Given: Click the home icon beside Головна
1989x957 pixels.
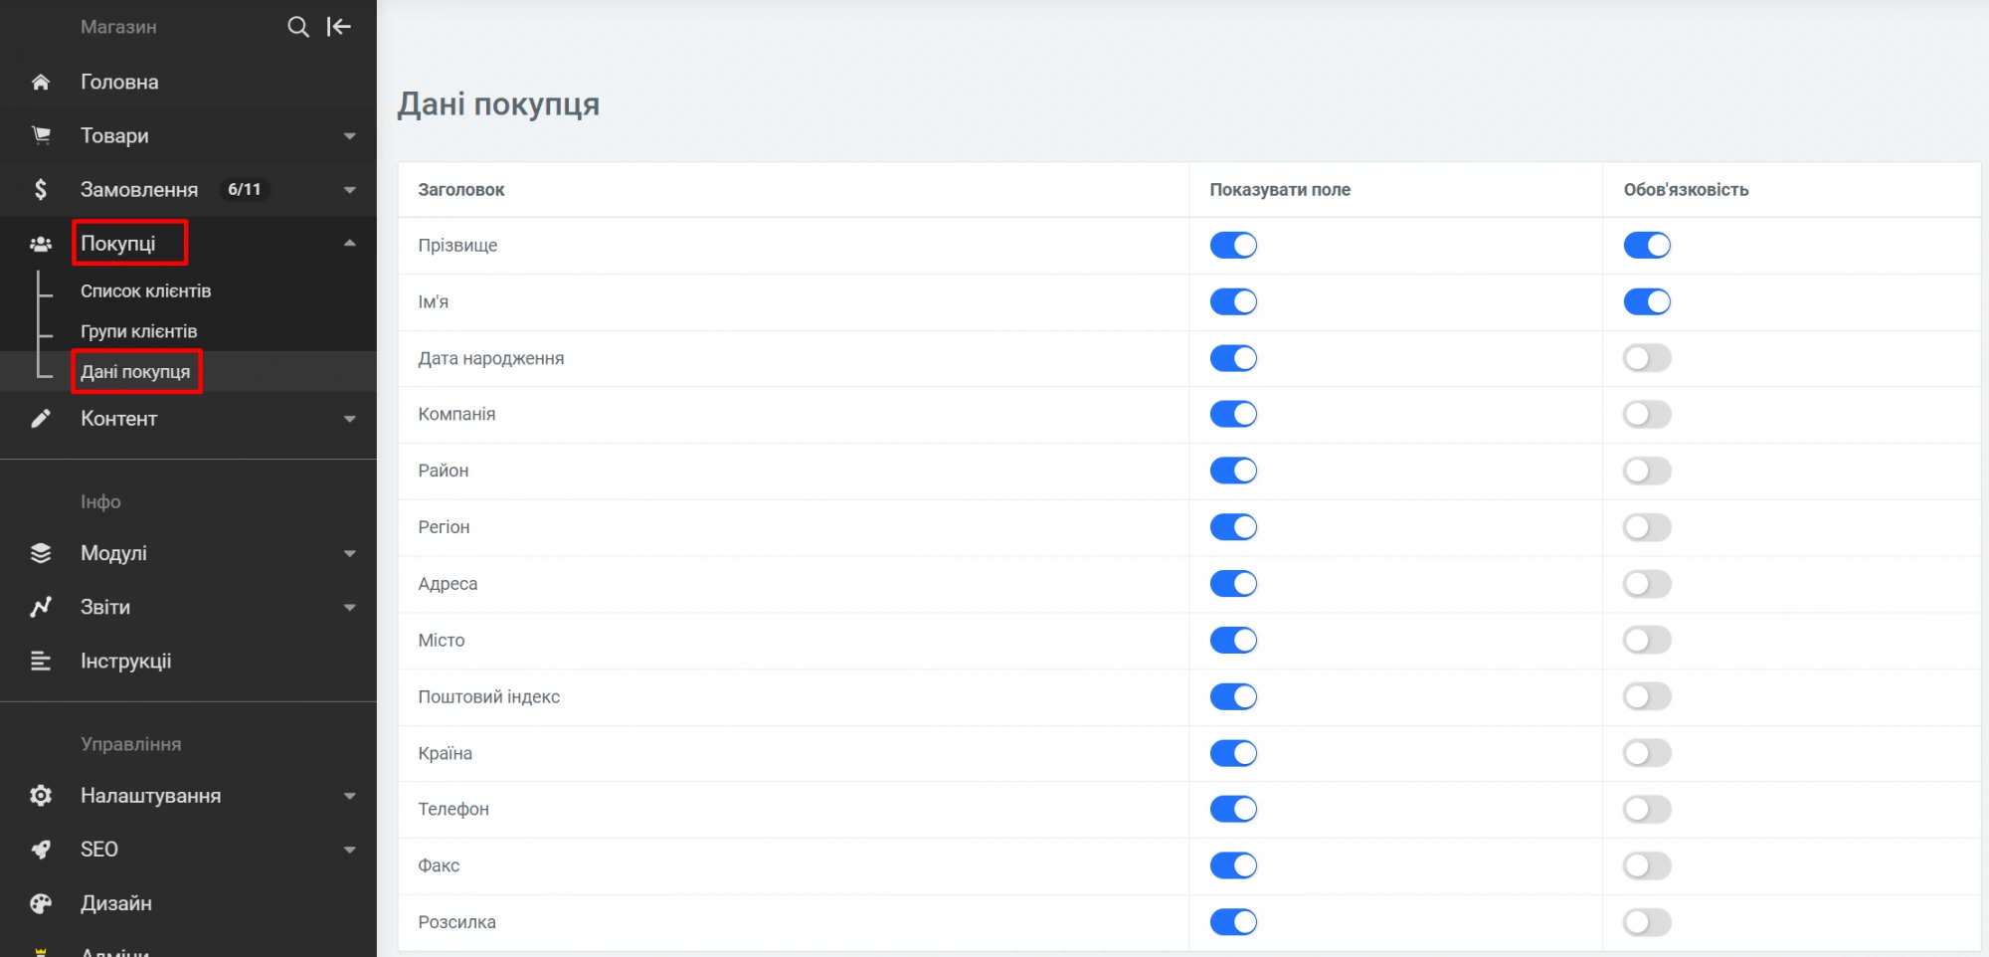Looking at the screenshot, I should point(41,83).
